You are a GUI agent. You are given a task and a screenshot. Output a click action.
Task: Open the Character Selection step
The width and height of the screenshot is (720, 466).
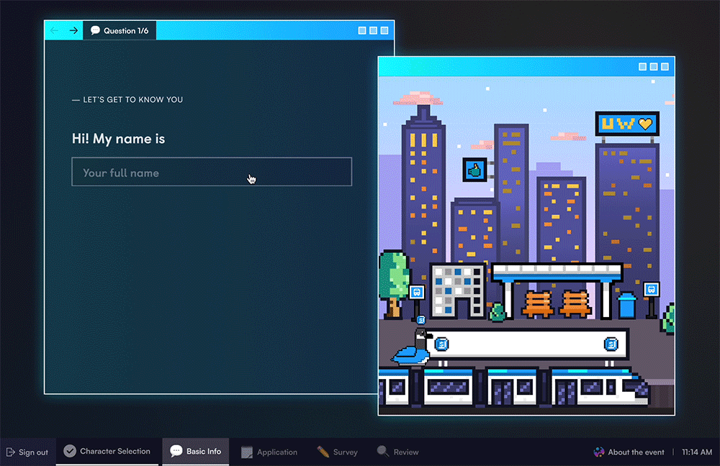107,452
